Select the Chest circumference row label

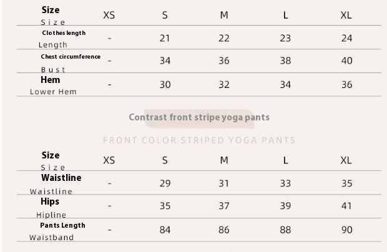point(71,57)
